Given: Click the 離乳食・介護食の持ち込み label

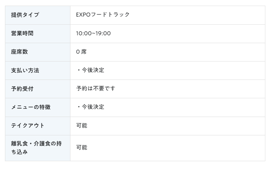Looking at the screenshot, I should pos(36,148).
